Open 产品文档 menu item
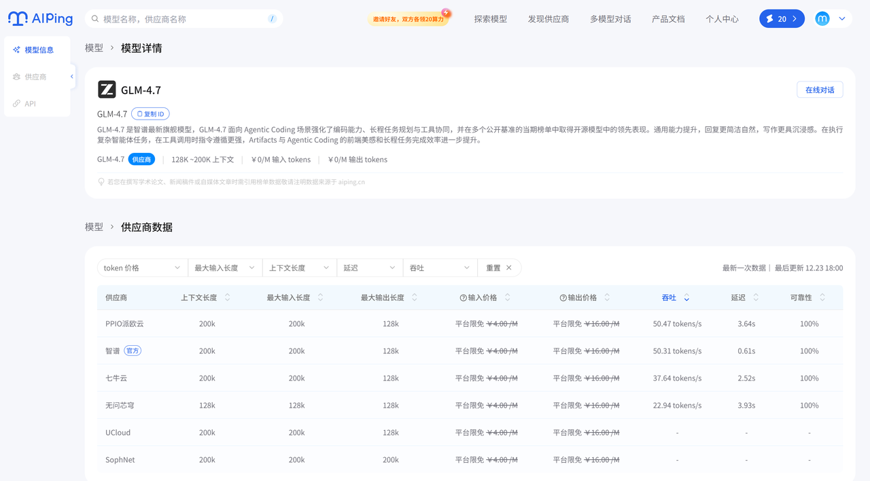 coord(668,19)
